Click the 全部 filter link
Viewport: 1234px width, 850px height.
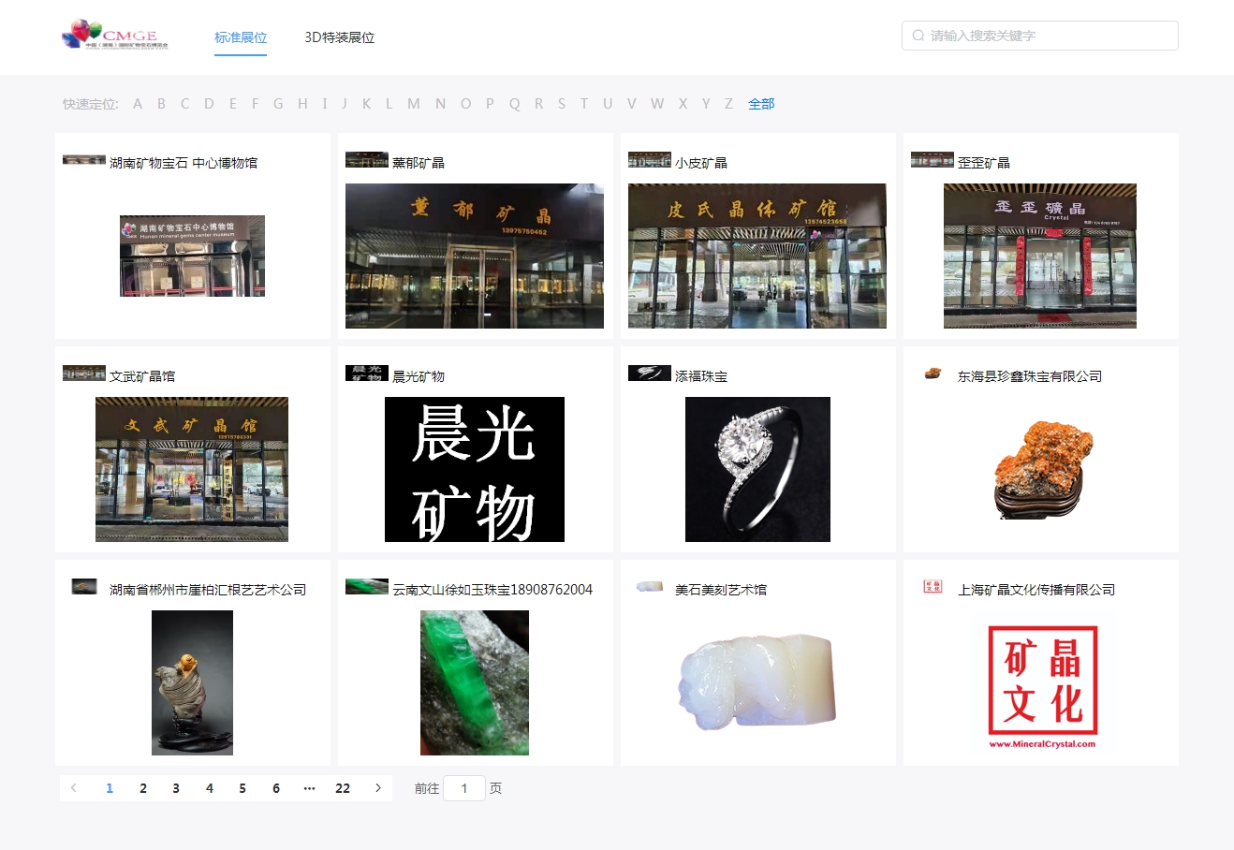pyautogui.click(x=760, y=103)
